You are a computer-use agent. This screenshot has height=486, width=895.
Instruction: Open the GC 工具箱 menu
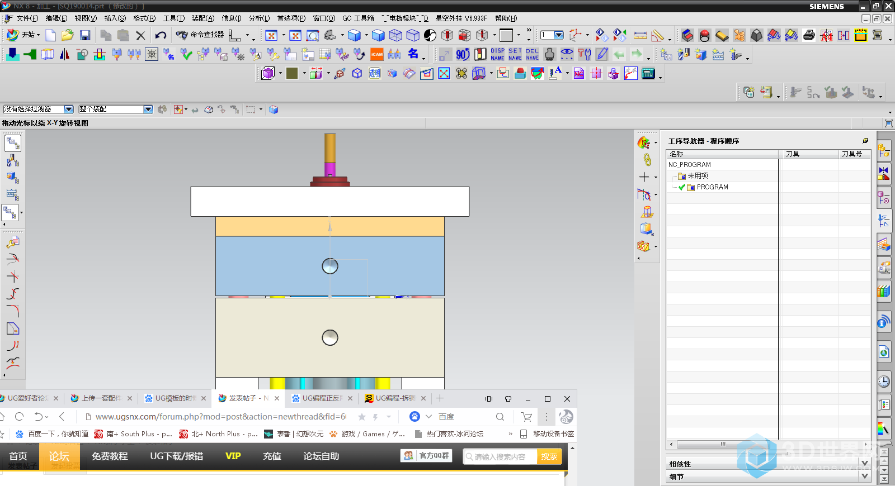point(358,18)
